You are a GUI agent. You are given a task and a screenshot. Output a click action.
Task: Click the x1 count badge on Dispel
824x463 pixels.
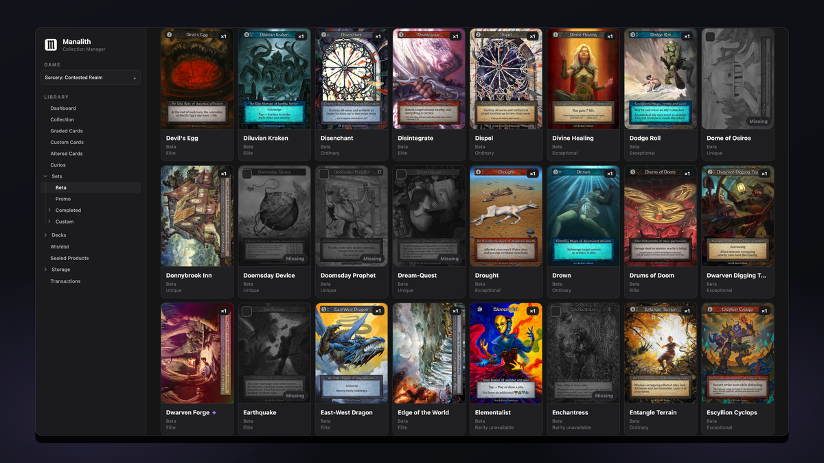(533, 36)
